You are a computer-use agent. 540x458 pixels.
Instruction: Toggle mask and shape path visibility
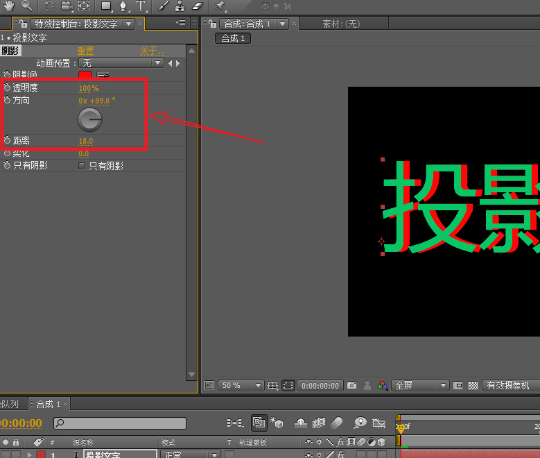[x=288, y=385]
